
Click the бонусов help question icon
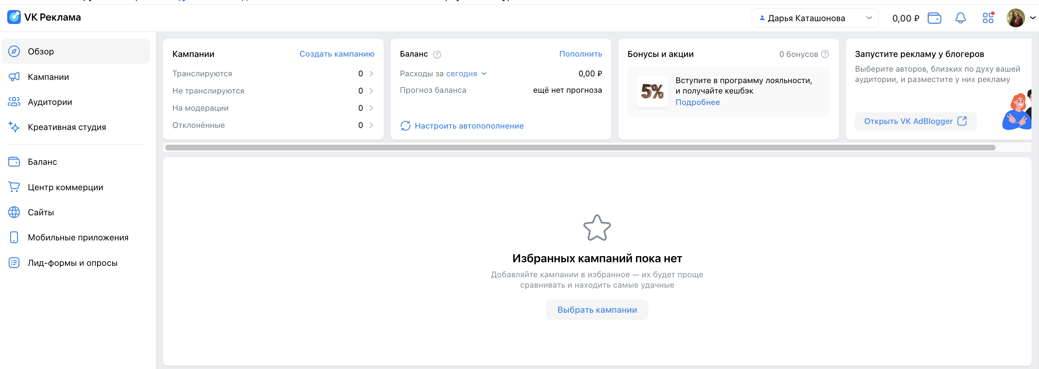click(x=825, y=54)
